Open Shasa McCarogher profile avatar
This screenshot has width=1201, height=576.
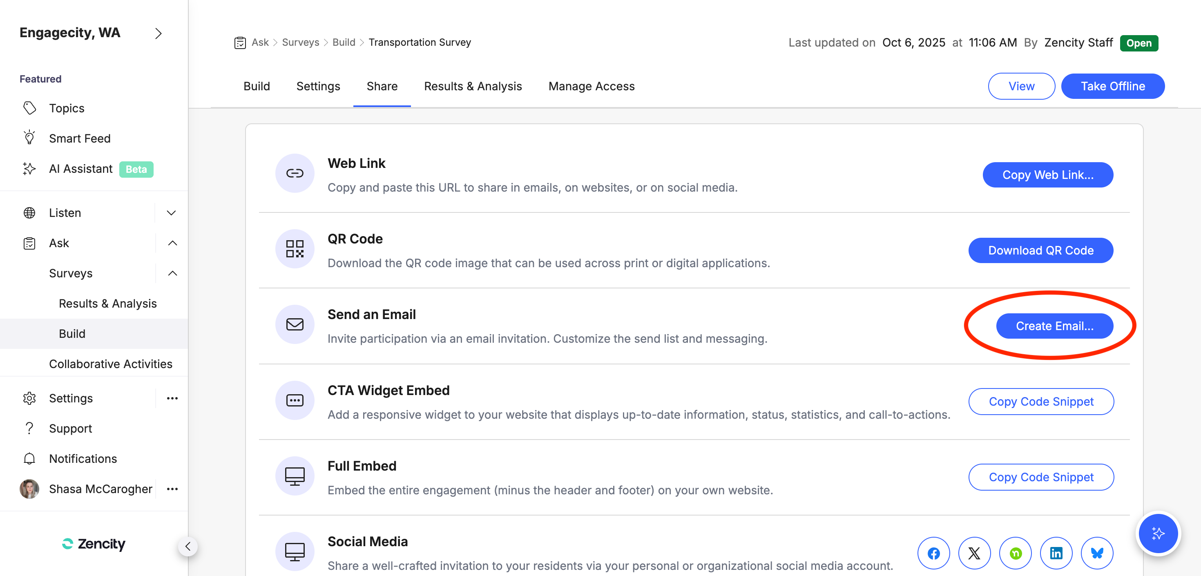pyautogui.click(x=29, y=489)
